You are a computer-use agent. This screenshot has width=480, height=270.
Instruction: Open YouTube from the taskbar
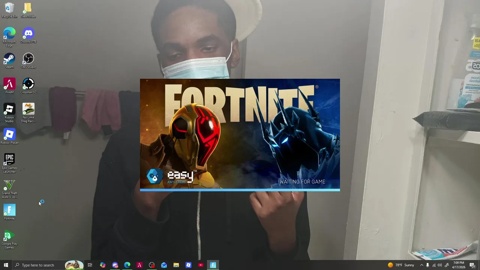(x=201, y=265)
